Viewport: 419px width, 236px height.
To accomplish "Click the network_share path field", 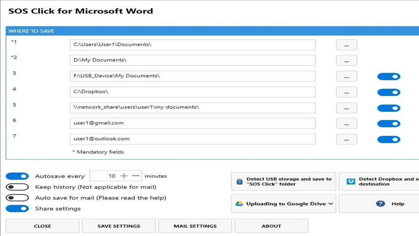I will click(x=193, y=108).
